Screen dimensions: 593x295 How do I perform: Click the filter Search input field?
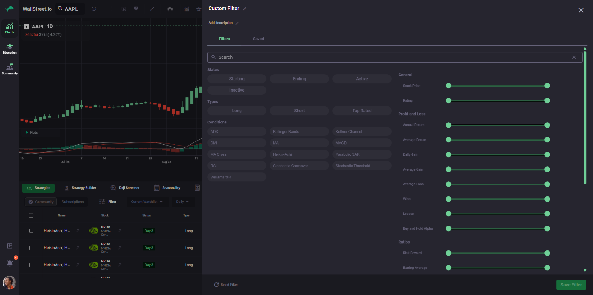tap(391, 57)
